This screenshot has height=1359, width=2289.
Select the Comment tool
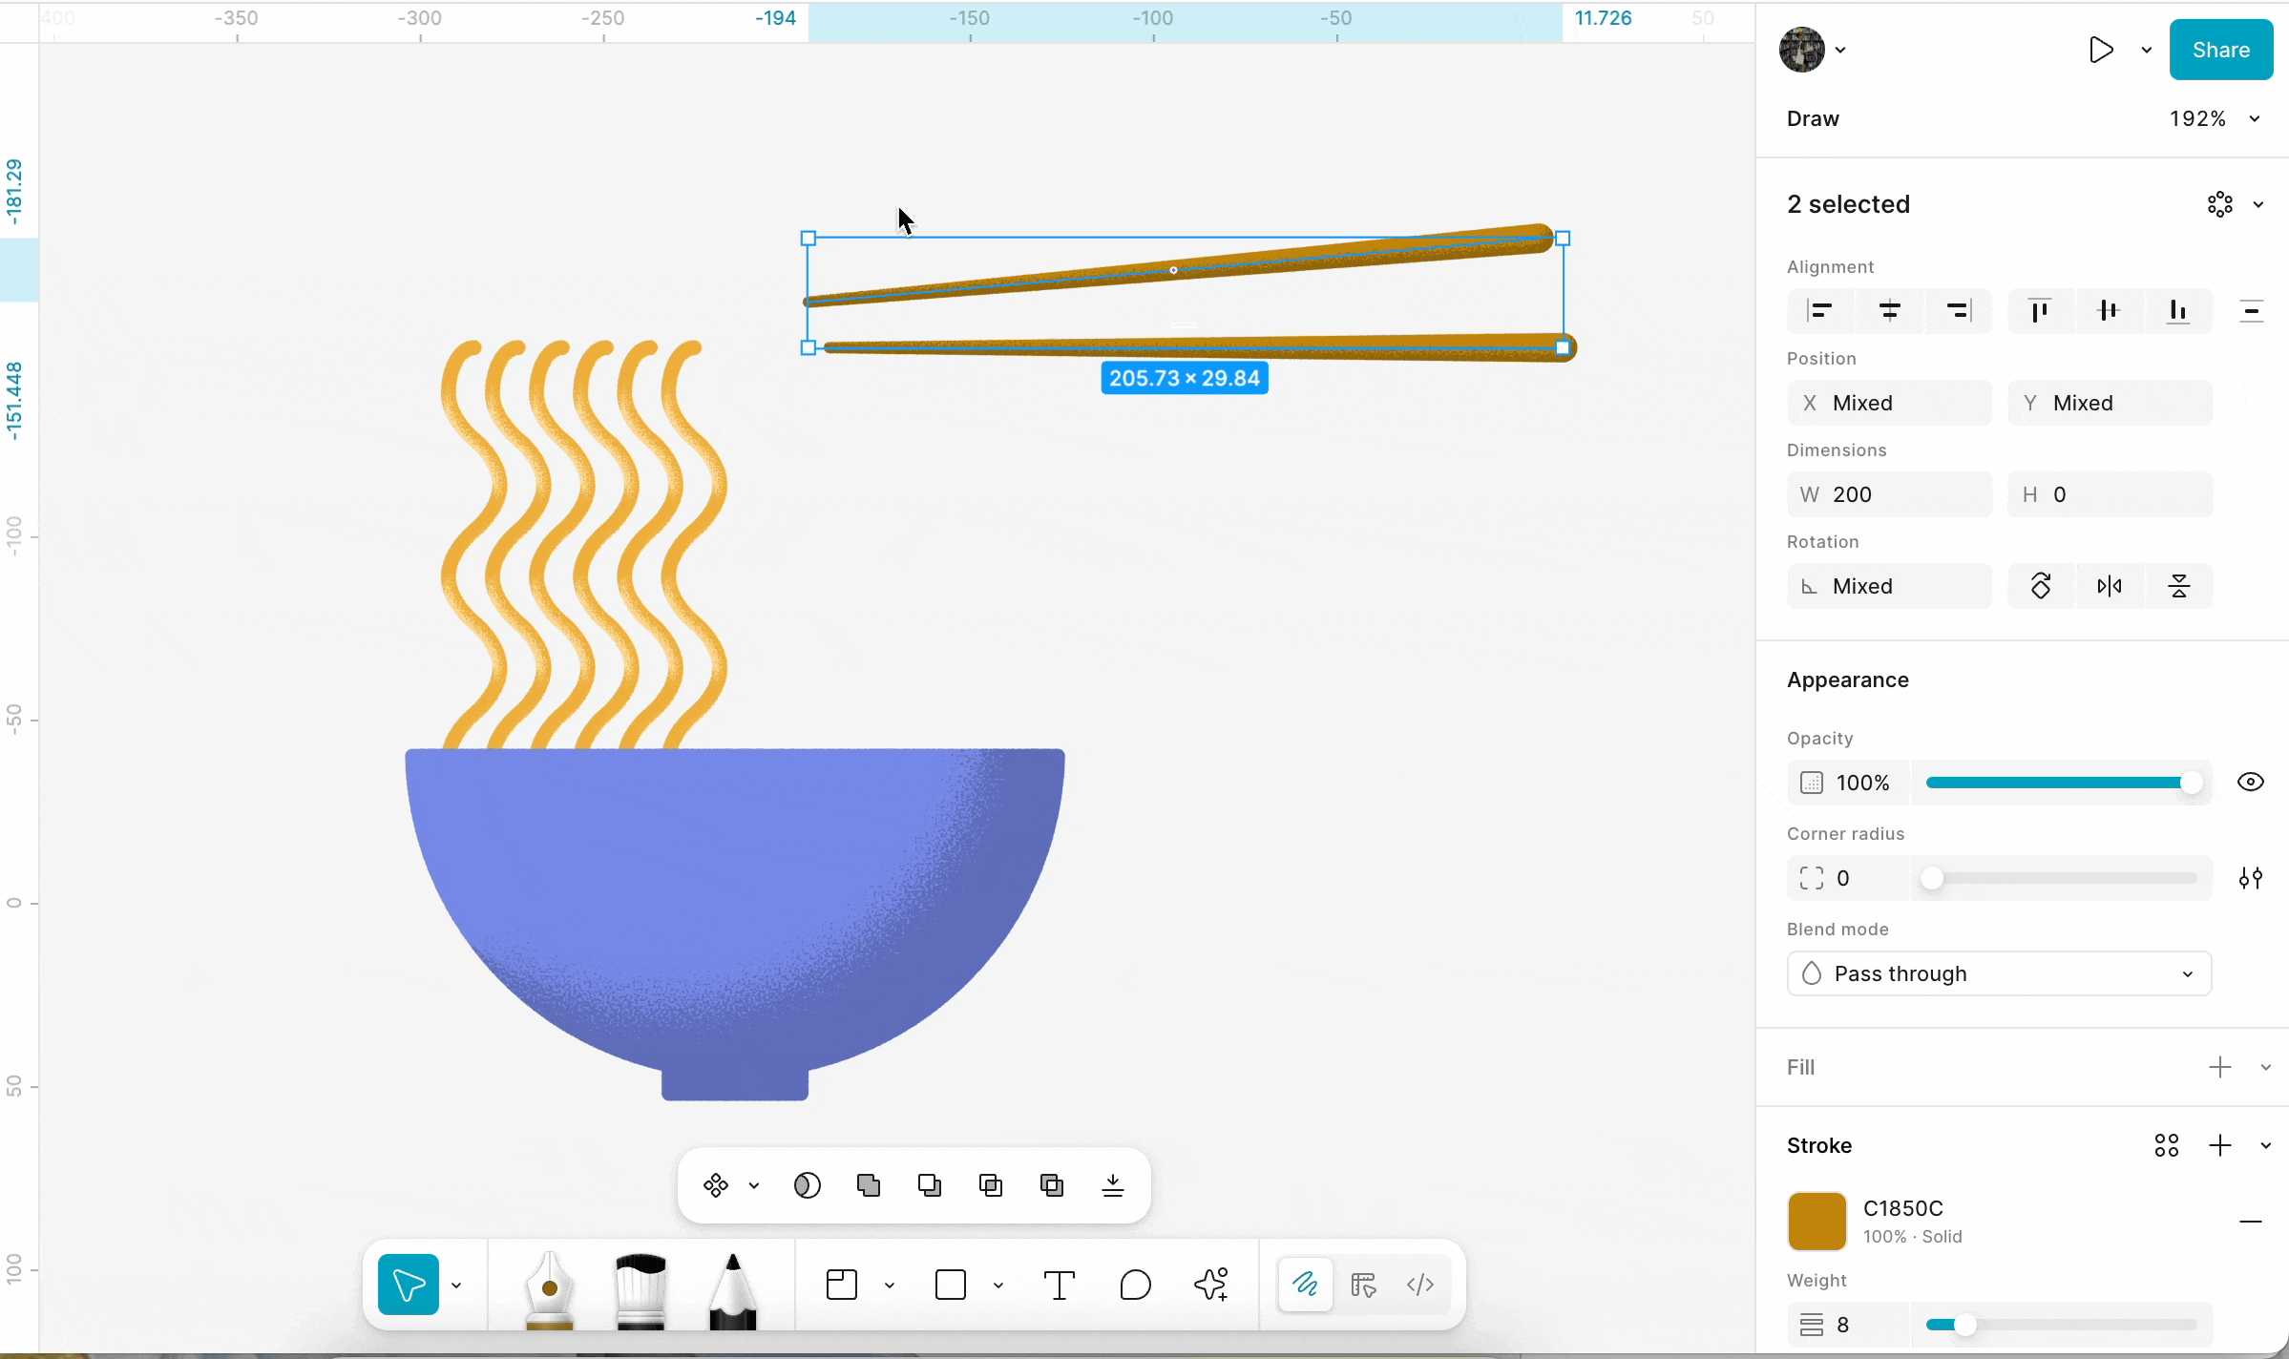[1136, 1285]
